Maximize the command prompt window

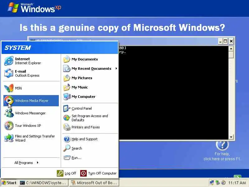point(225,41)
